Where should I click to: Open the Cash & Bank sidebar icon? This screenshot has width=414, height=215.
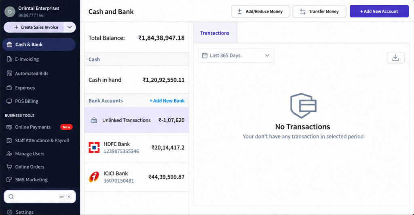(x=9, y=44)
